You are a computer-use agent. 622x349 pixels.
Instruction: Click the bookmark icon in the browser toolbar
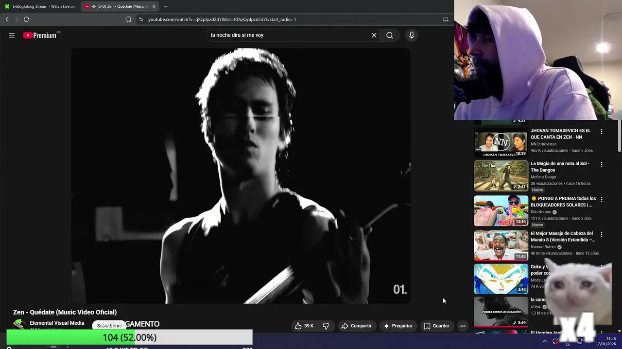click(x=128, y=19)
